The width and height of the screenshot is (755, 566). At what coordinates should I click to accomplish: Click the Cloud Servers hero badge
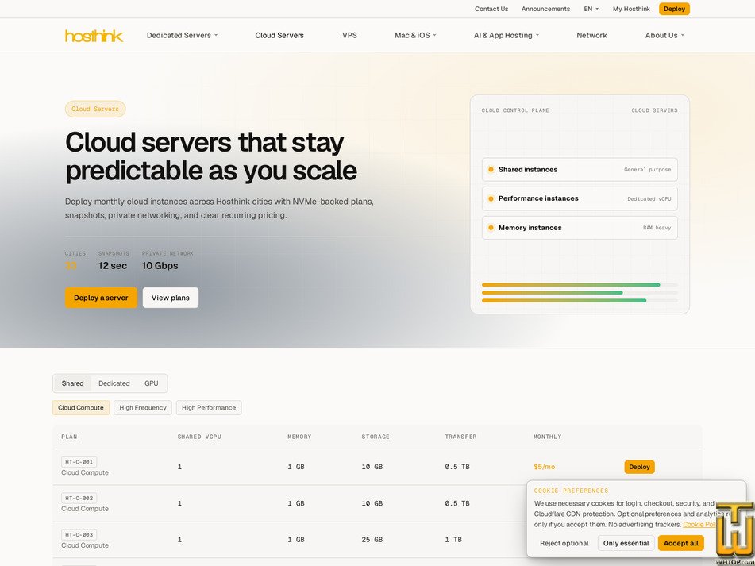95,109
